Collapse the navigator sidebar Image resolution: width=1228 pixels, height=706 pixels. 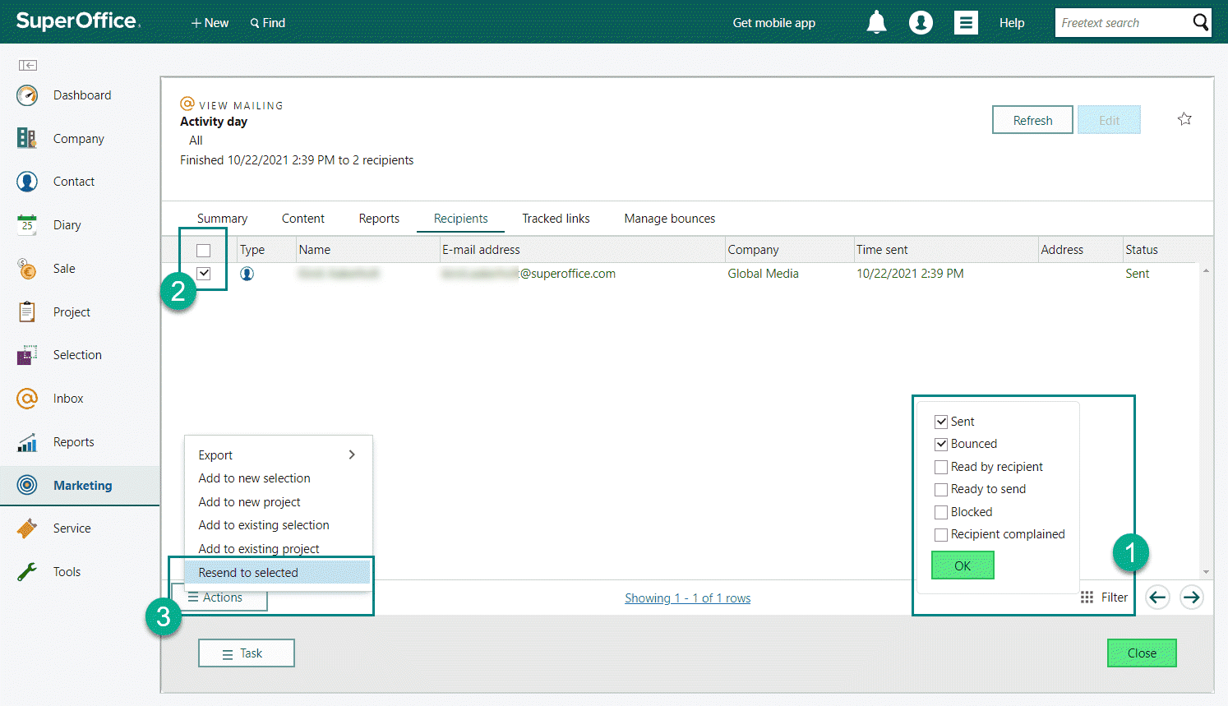coord(28,65)
